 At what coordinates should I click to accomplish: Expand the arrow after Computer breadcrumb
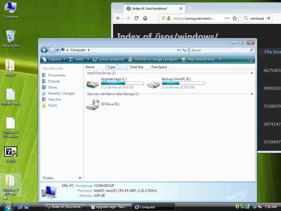(89, 50)
